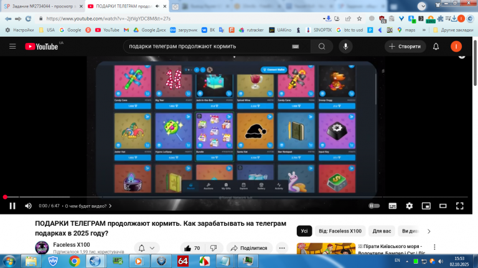Click the Створити button
Image resolution: width=478 pixels, height=268 pixels.
tap(405, 46)
